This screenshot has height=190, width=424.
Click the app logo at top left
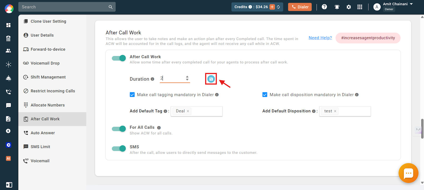9,9
